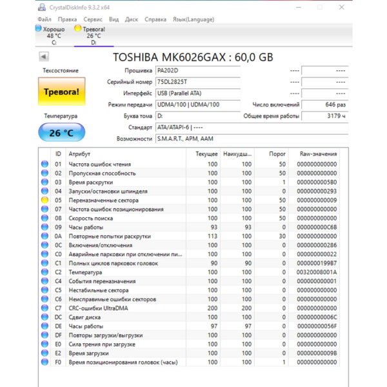Select the Нестабильные сектора attribute row
The width and height of the screenshot is (387, 387).
point(189,290)
